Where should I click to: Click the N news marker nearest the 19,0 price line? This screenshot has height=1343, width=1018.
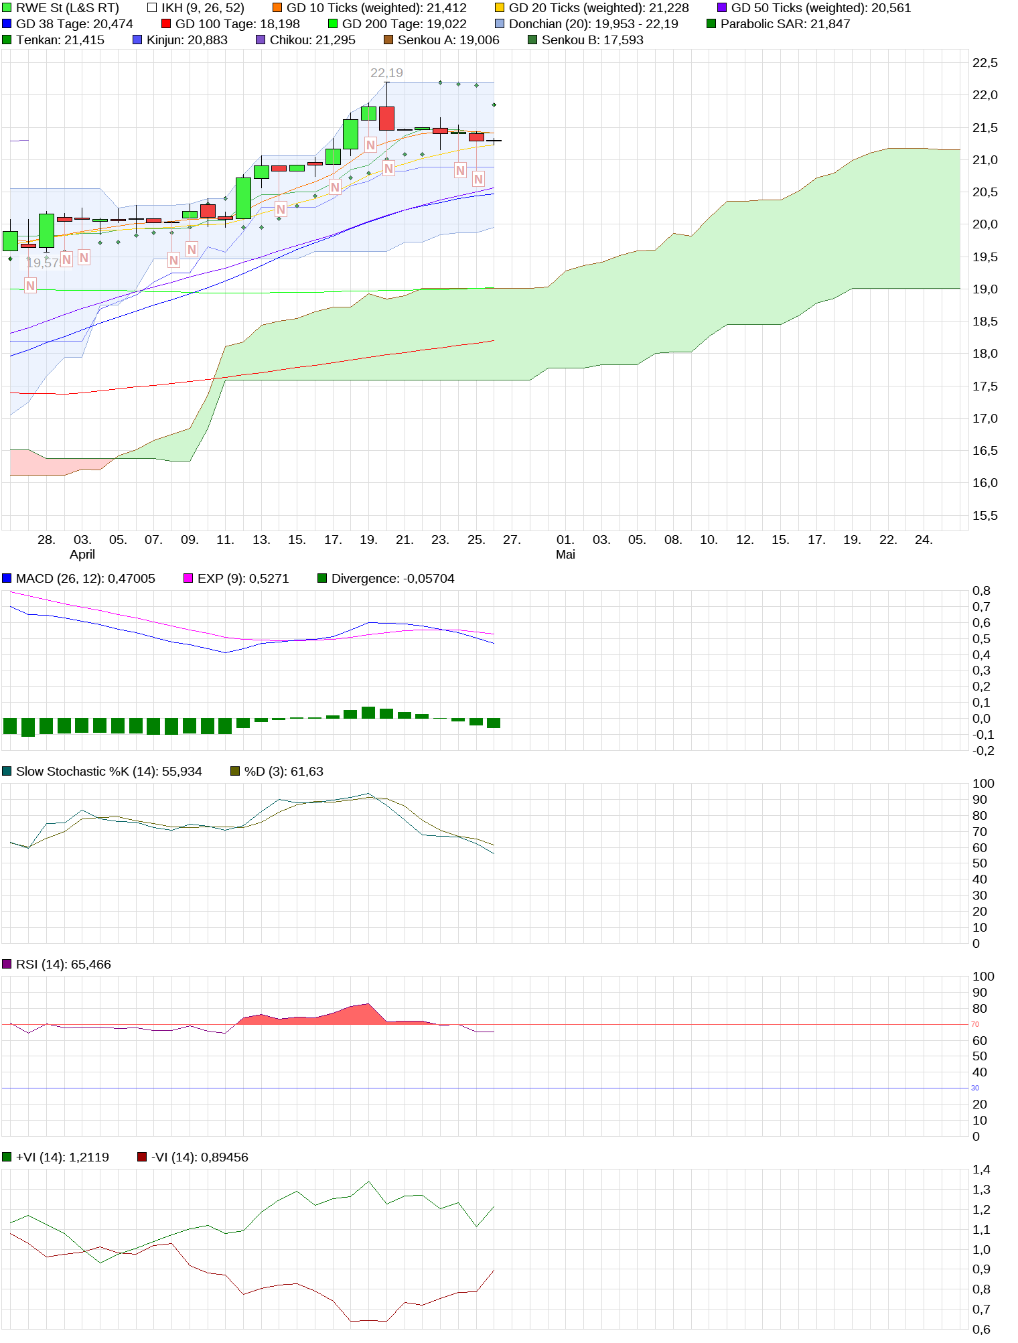coord(30,286)
